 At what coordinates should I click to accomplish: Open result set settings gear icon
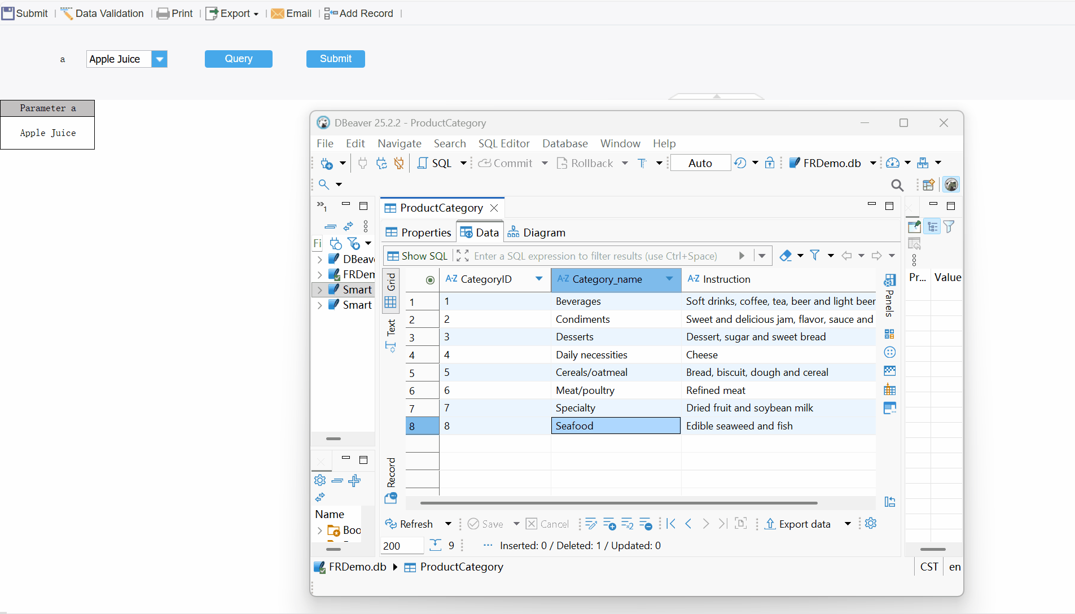(871, 524)
